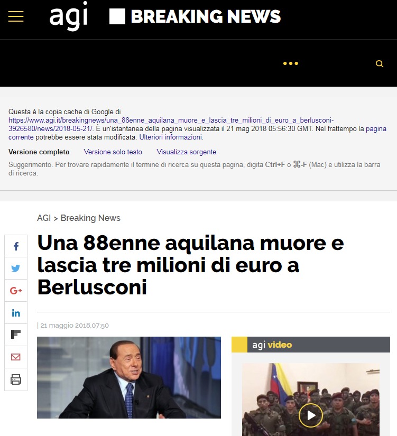Open the 'pagina corrente' link
This screenshot has width=397, height=436.
[197, 133]
